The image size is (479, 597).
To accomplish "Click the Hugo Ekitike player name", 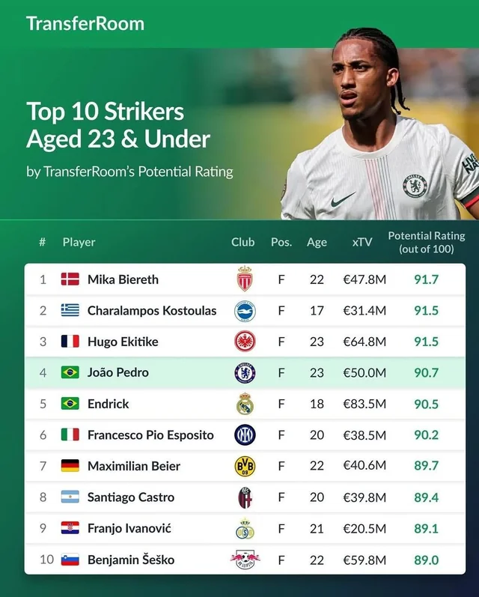I will 123,342.
